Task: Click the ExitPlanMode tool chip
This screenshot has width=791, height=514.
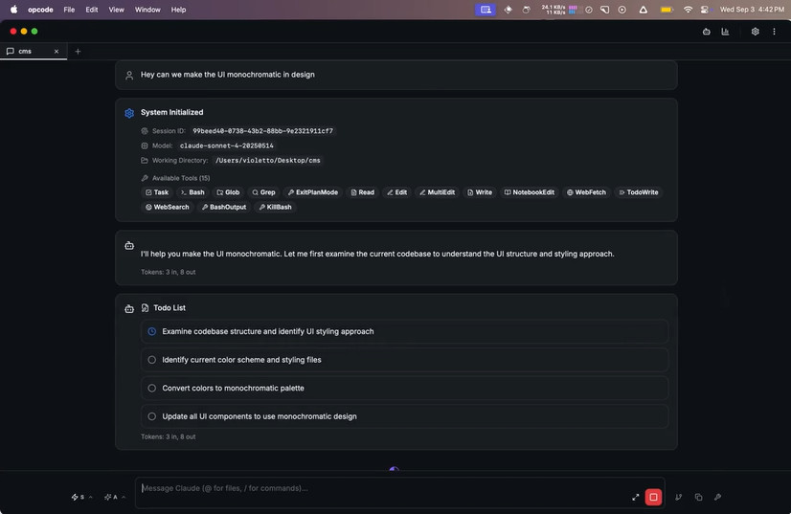Action: click(313, 192)
